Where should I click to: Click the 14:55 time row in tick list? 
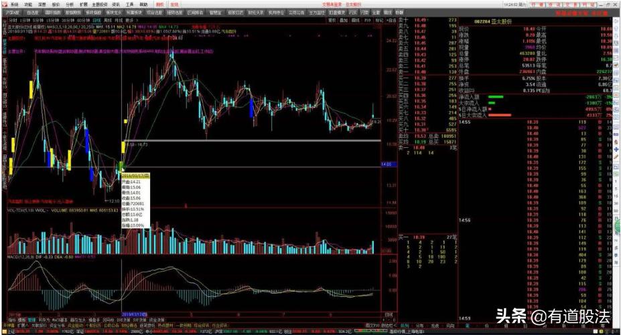coord(535,122)
